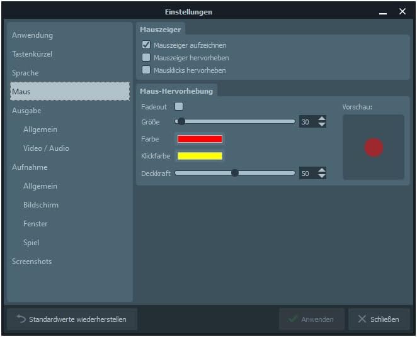Open the Tastenkürzel settings category
The image size is (417, 337).
[x=70, y=54]
